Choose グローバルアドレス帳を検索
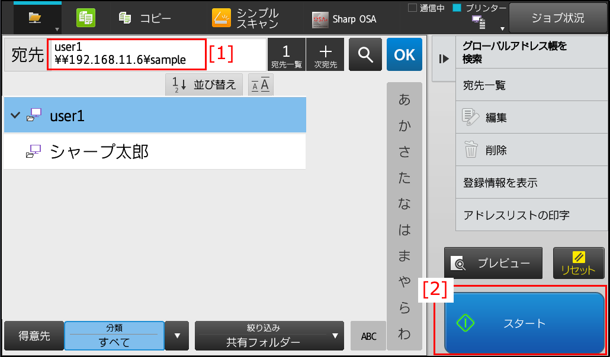The height and width of the screenshot is (357, 610). tap(531, 53)
